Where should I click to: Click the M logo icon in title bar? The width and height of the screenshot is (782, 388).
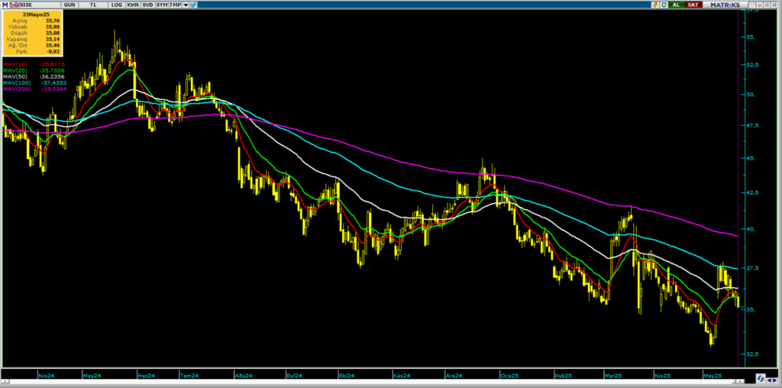tap(5, 5)
